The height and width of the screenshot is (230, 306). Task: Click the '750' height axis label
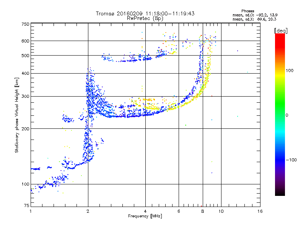[25, 24]
